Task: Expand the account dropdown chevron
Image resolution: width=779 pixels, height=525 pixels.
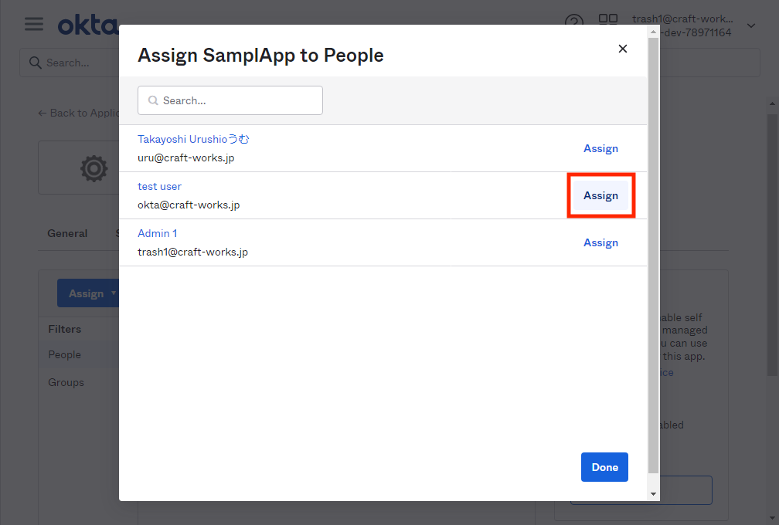Action: [x=751, y=25]
